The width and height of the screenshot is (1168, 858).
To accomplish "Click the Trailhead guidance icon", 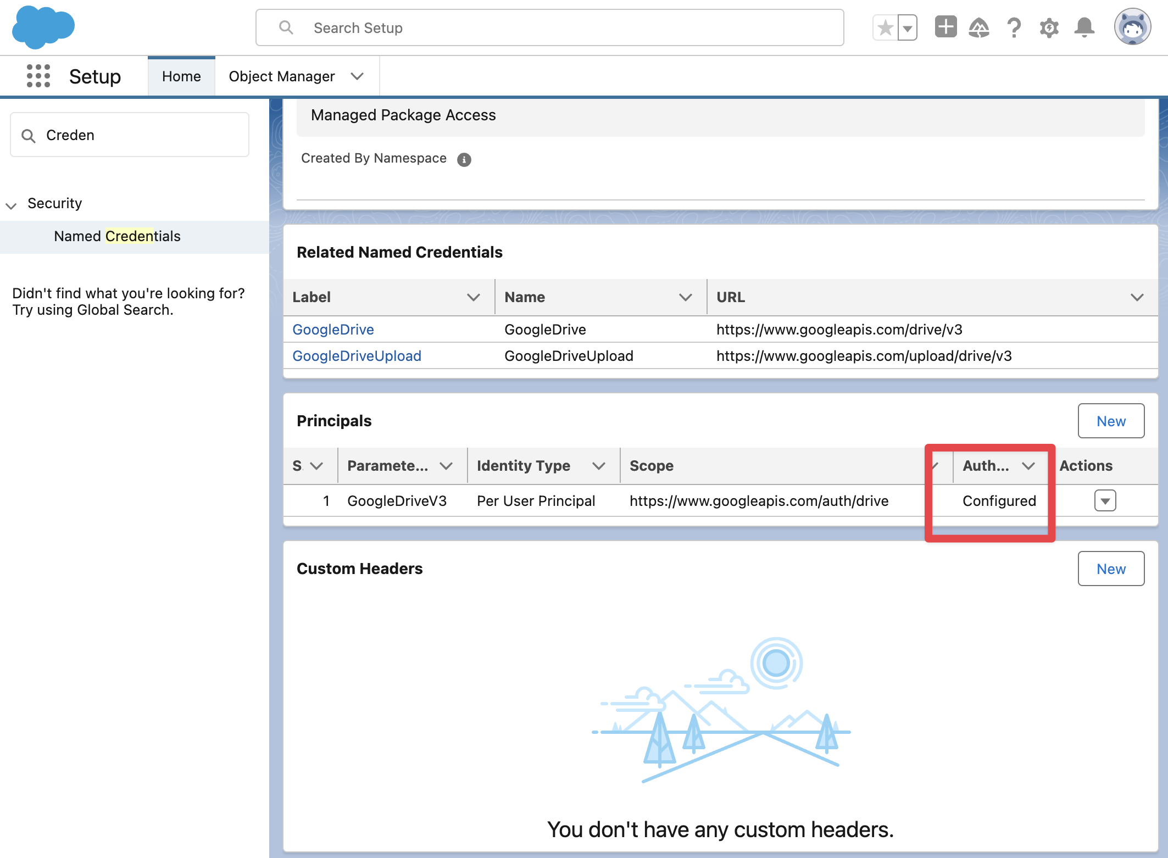I will 979,27.
